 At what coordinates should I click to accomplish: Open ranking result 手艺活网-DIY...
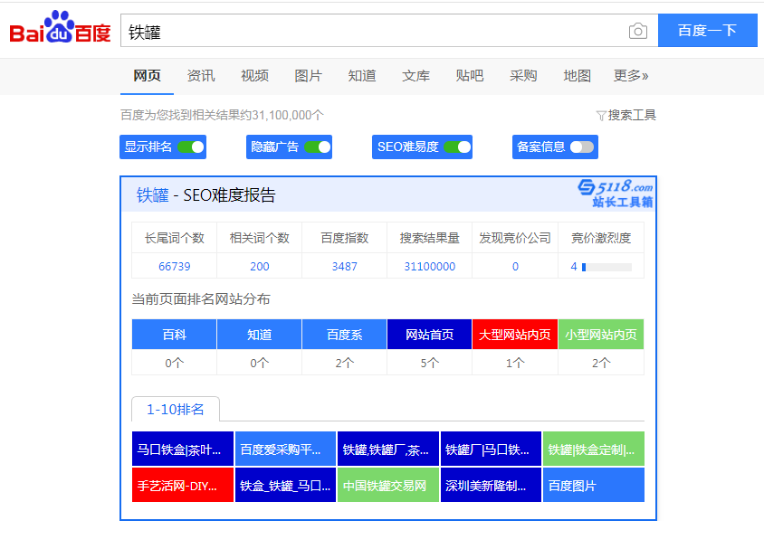tap(183, 485)
